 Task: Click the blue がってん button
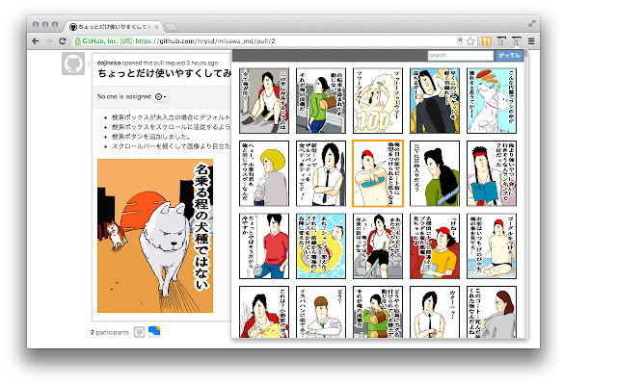(x=509, y=56)
